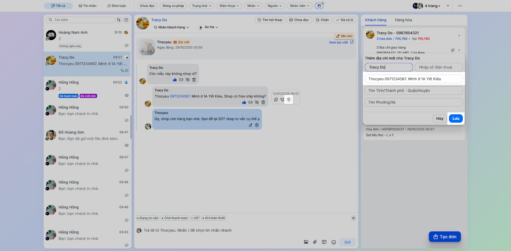The width and height of the screenshot is (511, 251).
Task: Toggle the 'VIP' quick tag
Action: point(195,218)
